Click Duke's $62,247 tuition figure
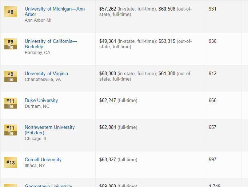 (x=108, y=100)
